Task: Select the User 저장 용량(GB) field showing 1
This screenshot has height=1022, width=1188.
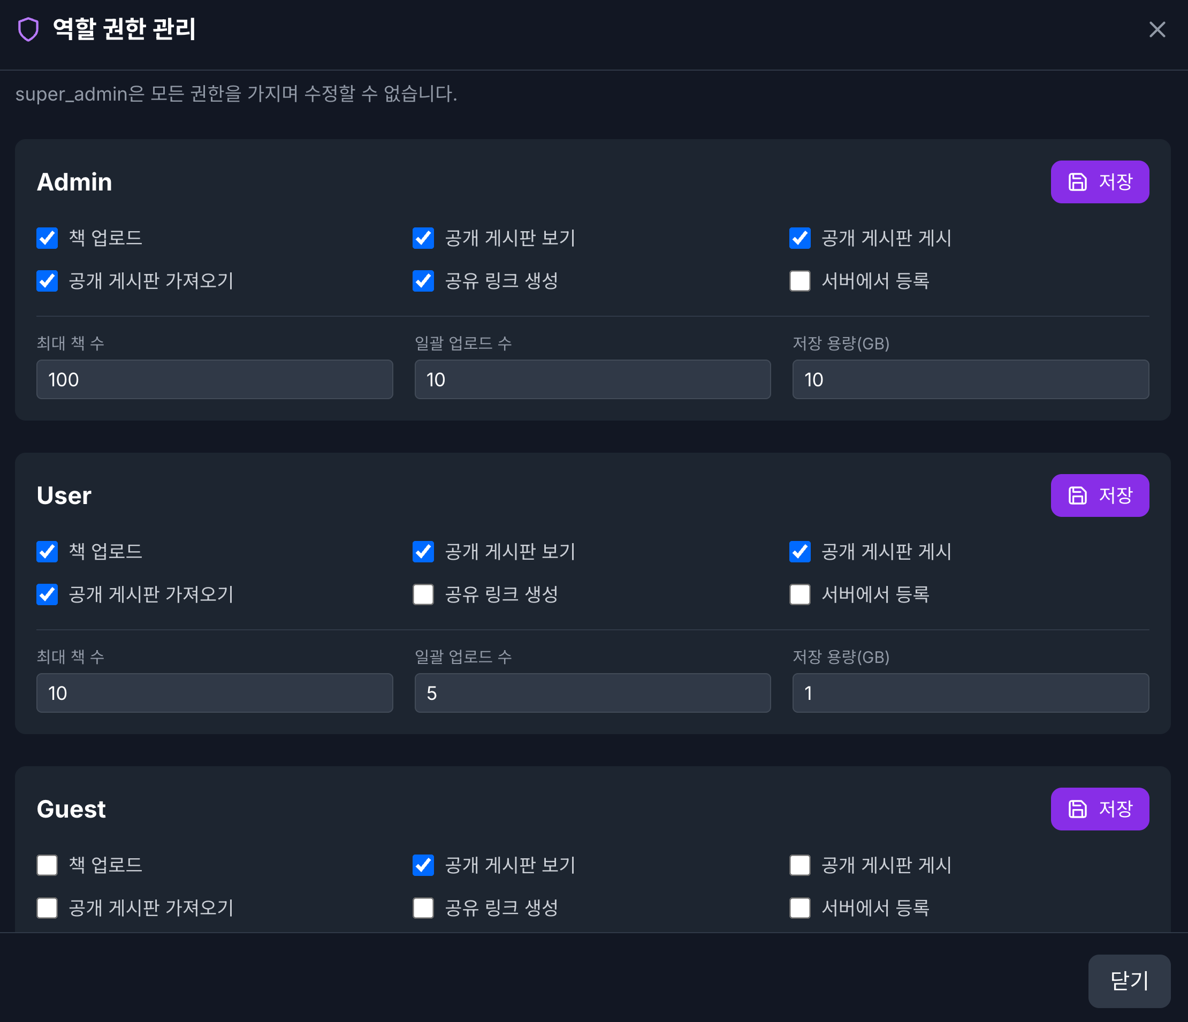Action: 971,693
